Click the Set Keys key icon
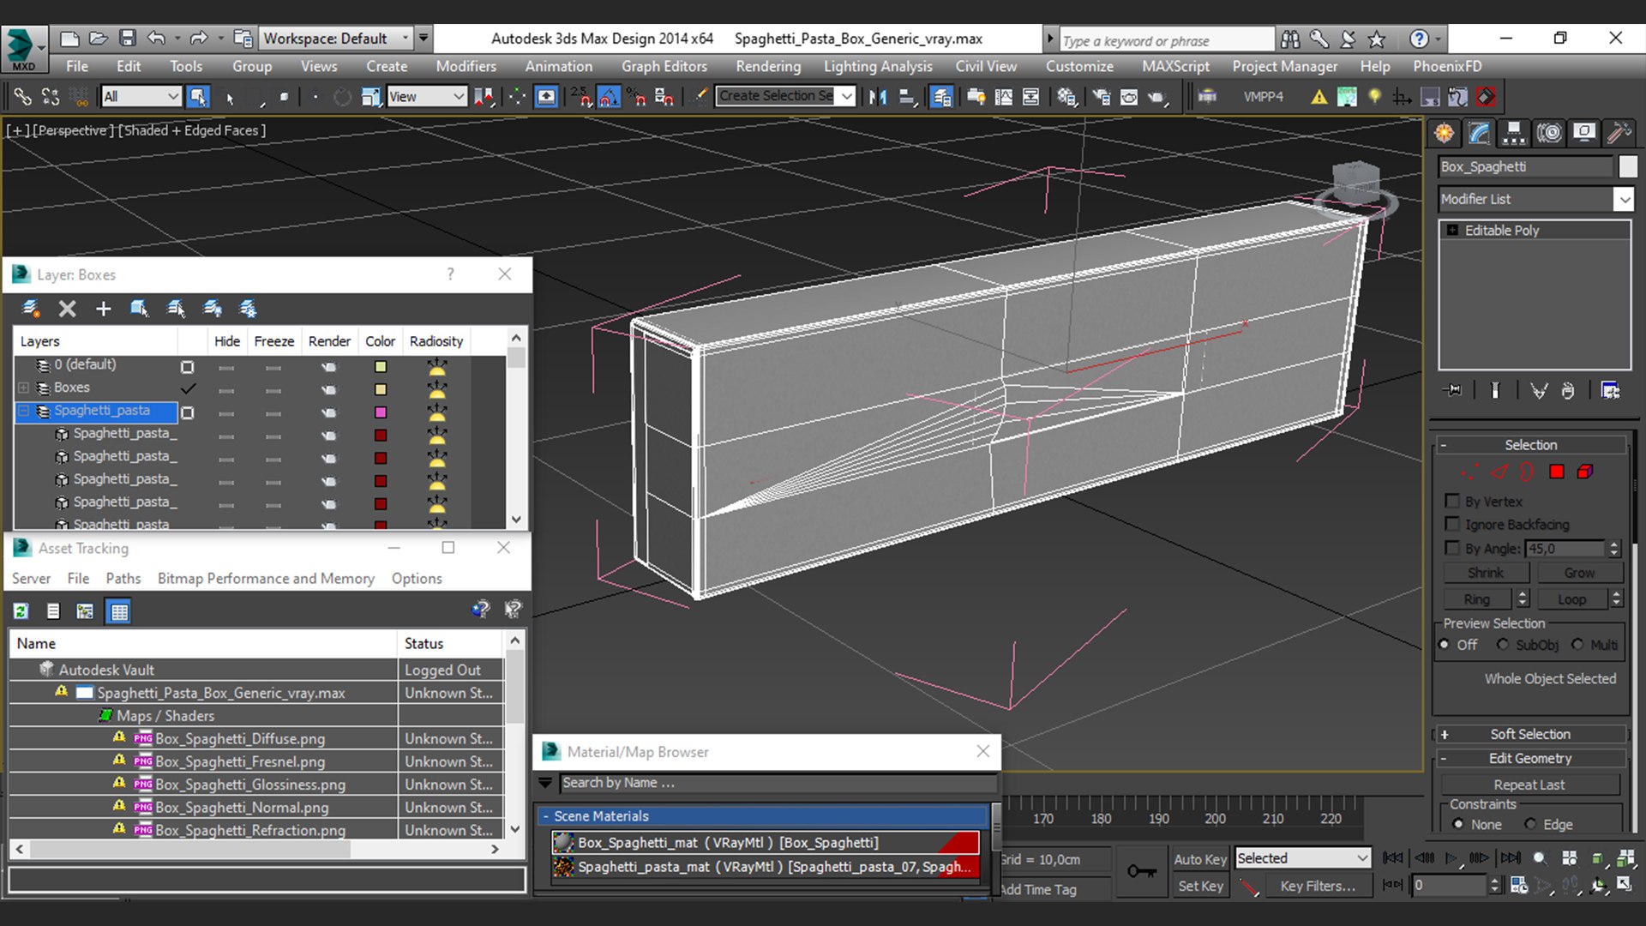This screenshot has height=926, width=1646. [x=1142, y=872]
